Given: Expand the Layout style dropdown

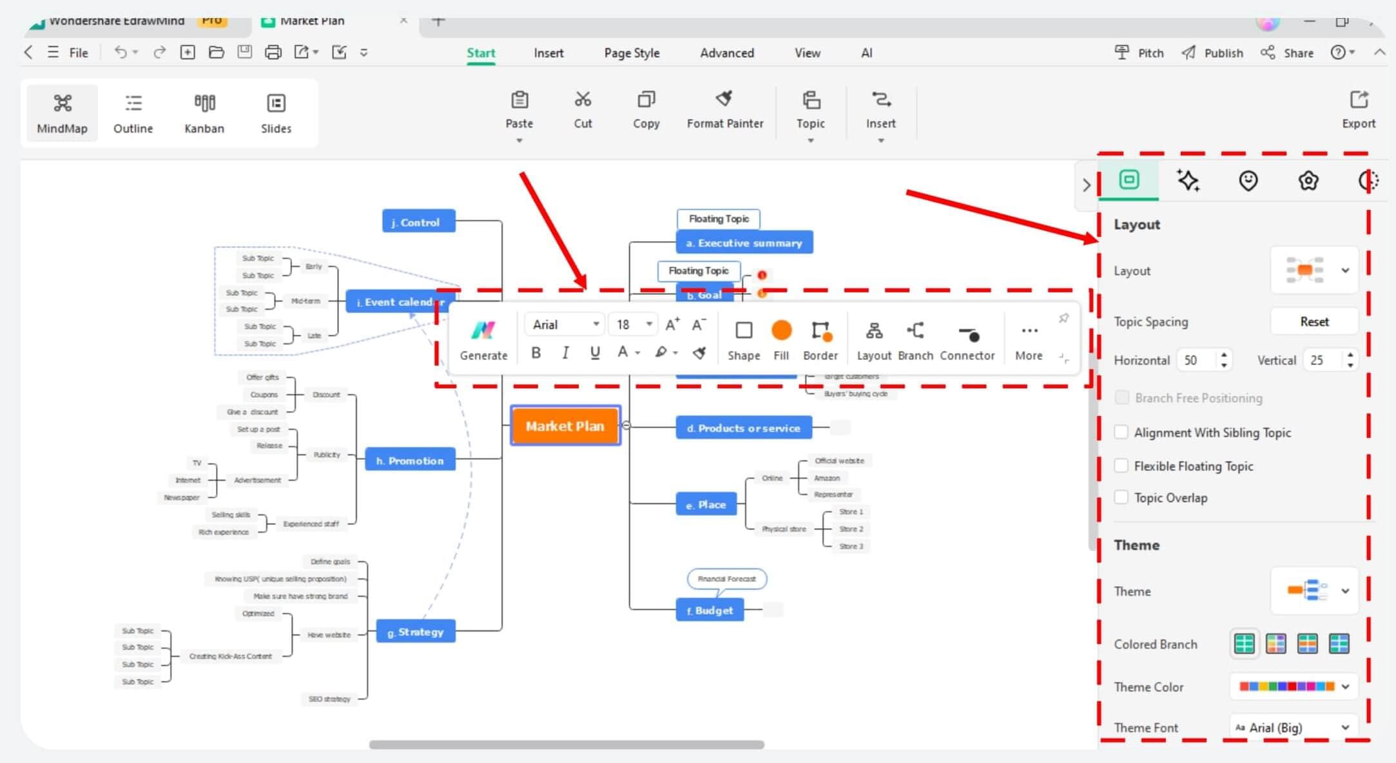Looking at the screenshot, I should point(1345,272).
